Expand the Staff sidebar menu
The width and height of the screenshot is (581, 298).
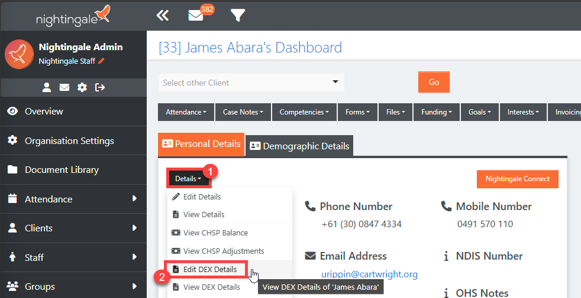(73, 257)
